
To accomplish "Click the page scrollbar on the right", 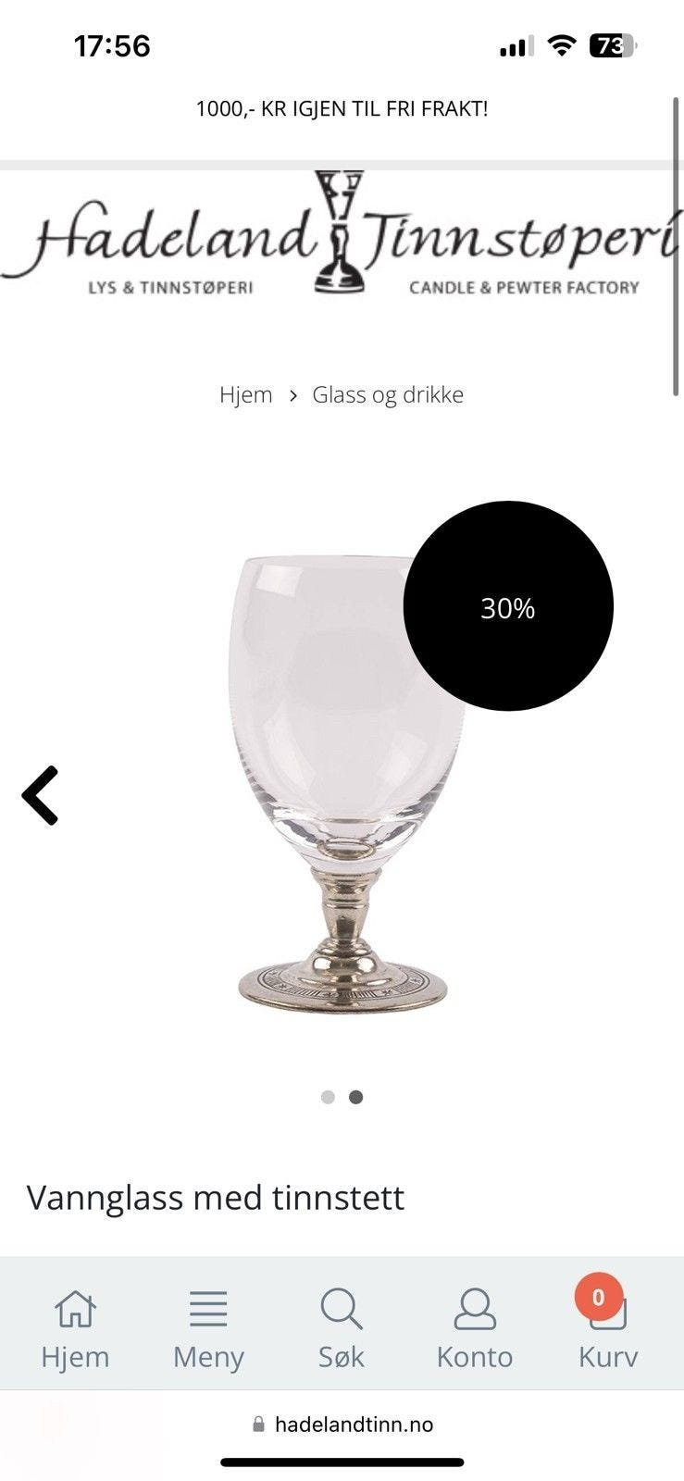I will pyautogui.click(x=676, y=245).
